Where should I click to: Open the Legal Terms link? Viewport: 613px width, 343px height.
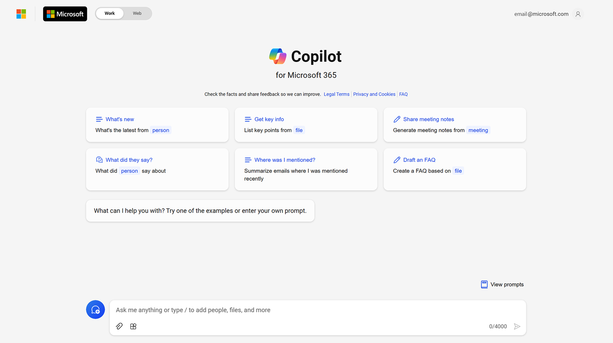tap(336, 94)
